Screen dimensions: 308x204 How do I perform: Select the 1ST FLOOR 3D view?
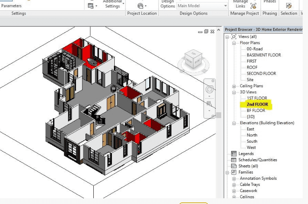pyautogui.click(x=257, y=98)
